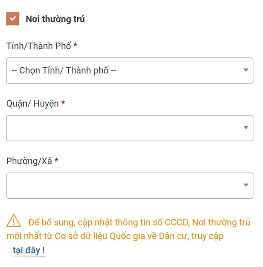
Task: Select the Chọn Tỉnh/ Thành phố placeholder text
Action: 64,70
